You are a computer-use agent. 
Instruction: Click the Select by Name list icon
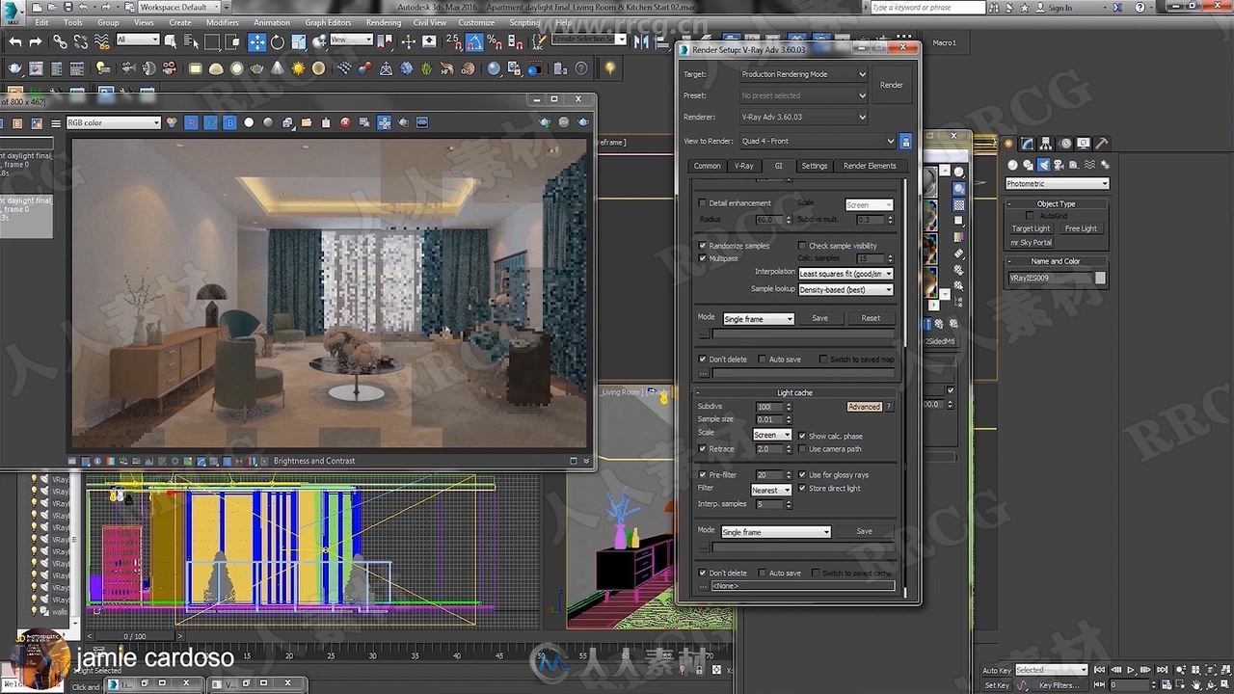[189, 42]
